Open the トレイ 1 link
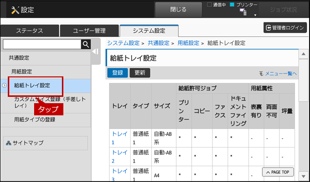Viewport: 310px width, 182px height. pyautogui.click(x=119, y=138)
